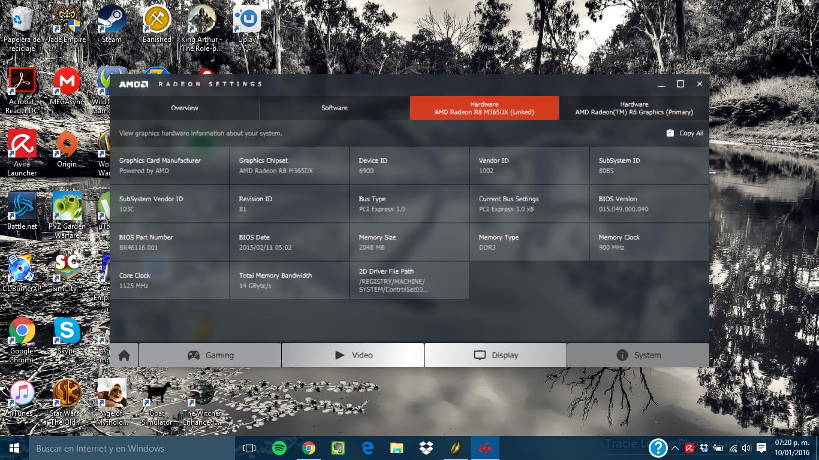Select the Papelera de reciclaje desktop icon

pyautogui.click(x=22, y=29)
